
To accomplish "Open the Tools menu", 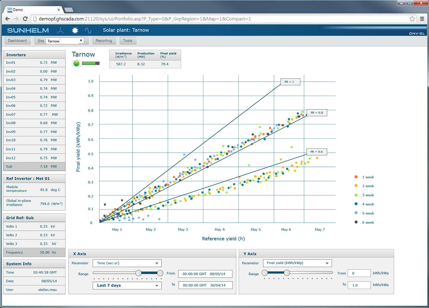I will coord(128,41).
